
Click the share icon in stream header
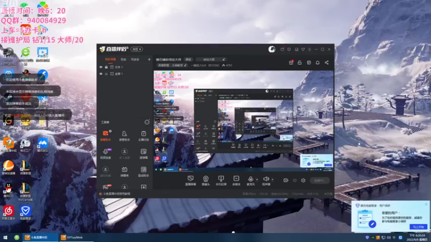[326, 62]
